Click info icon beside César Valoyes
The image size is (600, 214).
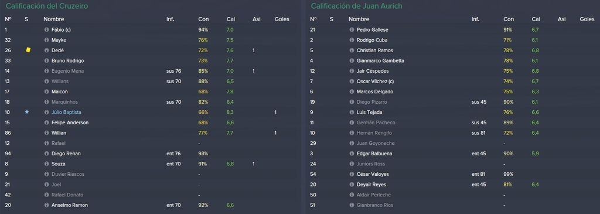tap(352, 174)
